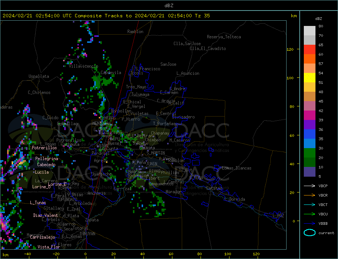Image resolution: width=338 pixels, height=259 pixels.
Task: Click the 'E_Carmen' map label
Action: 169,93
